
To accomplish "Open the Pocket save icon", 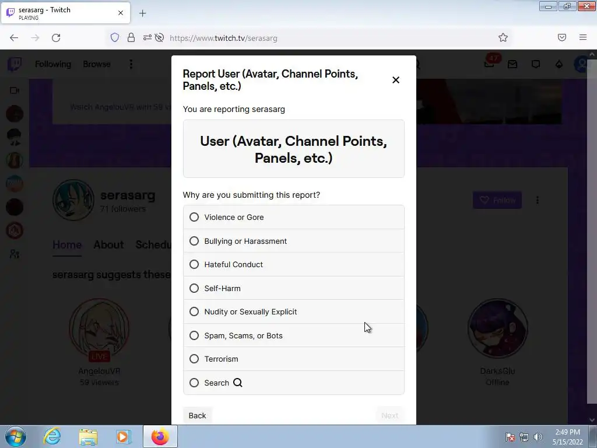I will (x=562, y=37).
